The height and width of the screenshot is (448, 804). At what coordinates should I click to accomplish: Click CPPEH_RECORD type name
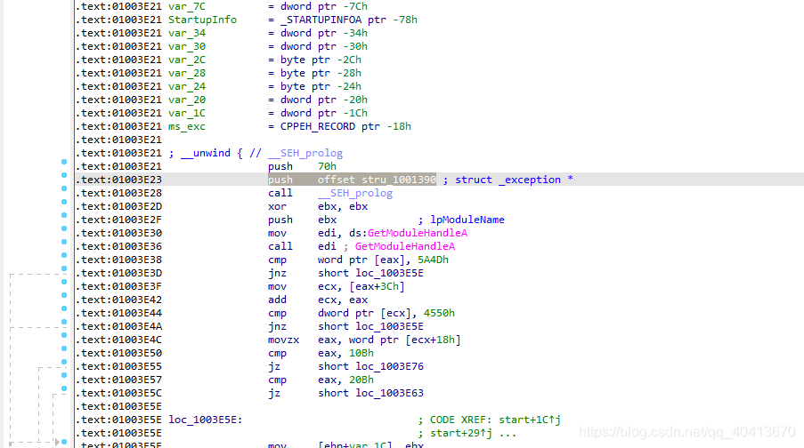pos(317,126)
